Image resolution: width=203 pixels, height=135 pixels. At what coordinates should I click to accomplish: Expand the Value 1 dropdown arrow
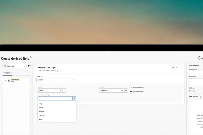[x=65, y=91]
